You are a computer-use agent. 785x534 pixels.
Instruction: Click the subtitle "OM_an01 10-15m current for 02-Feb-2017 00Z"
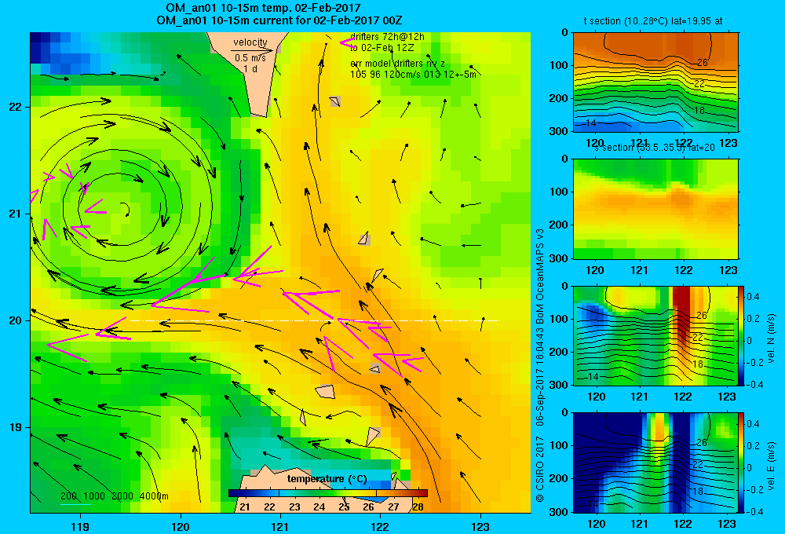click(279, 20)
